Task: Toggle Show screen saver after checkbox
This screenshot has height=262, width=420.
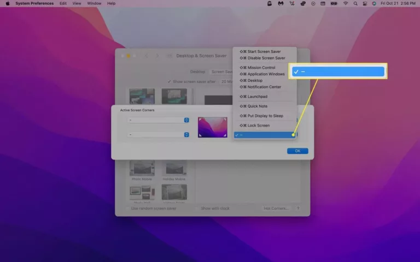Action: 170,81
